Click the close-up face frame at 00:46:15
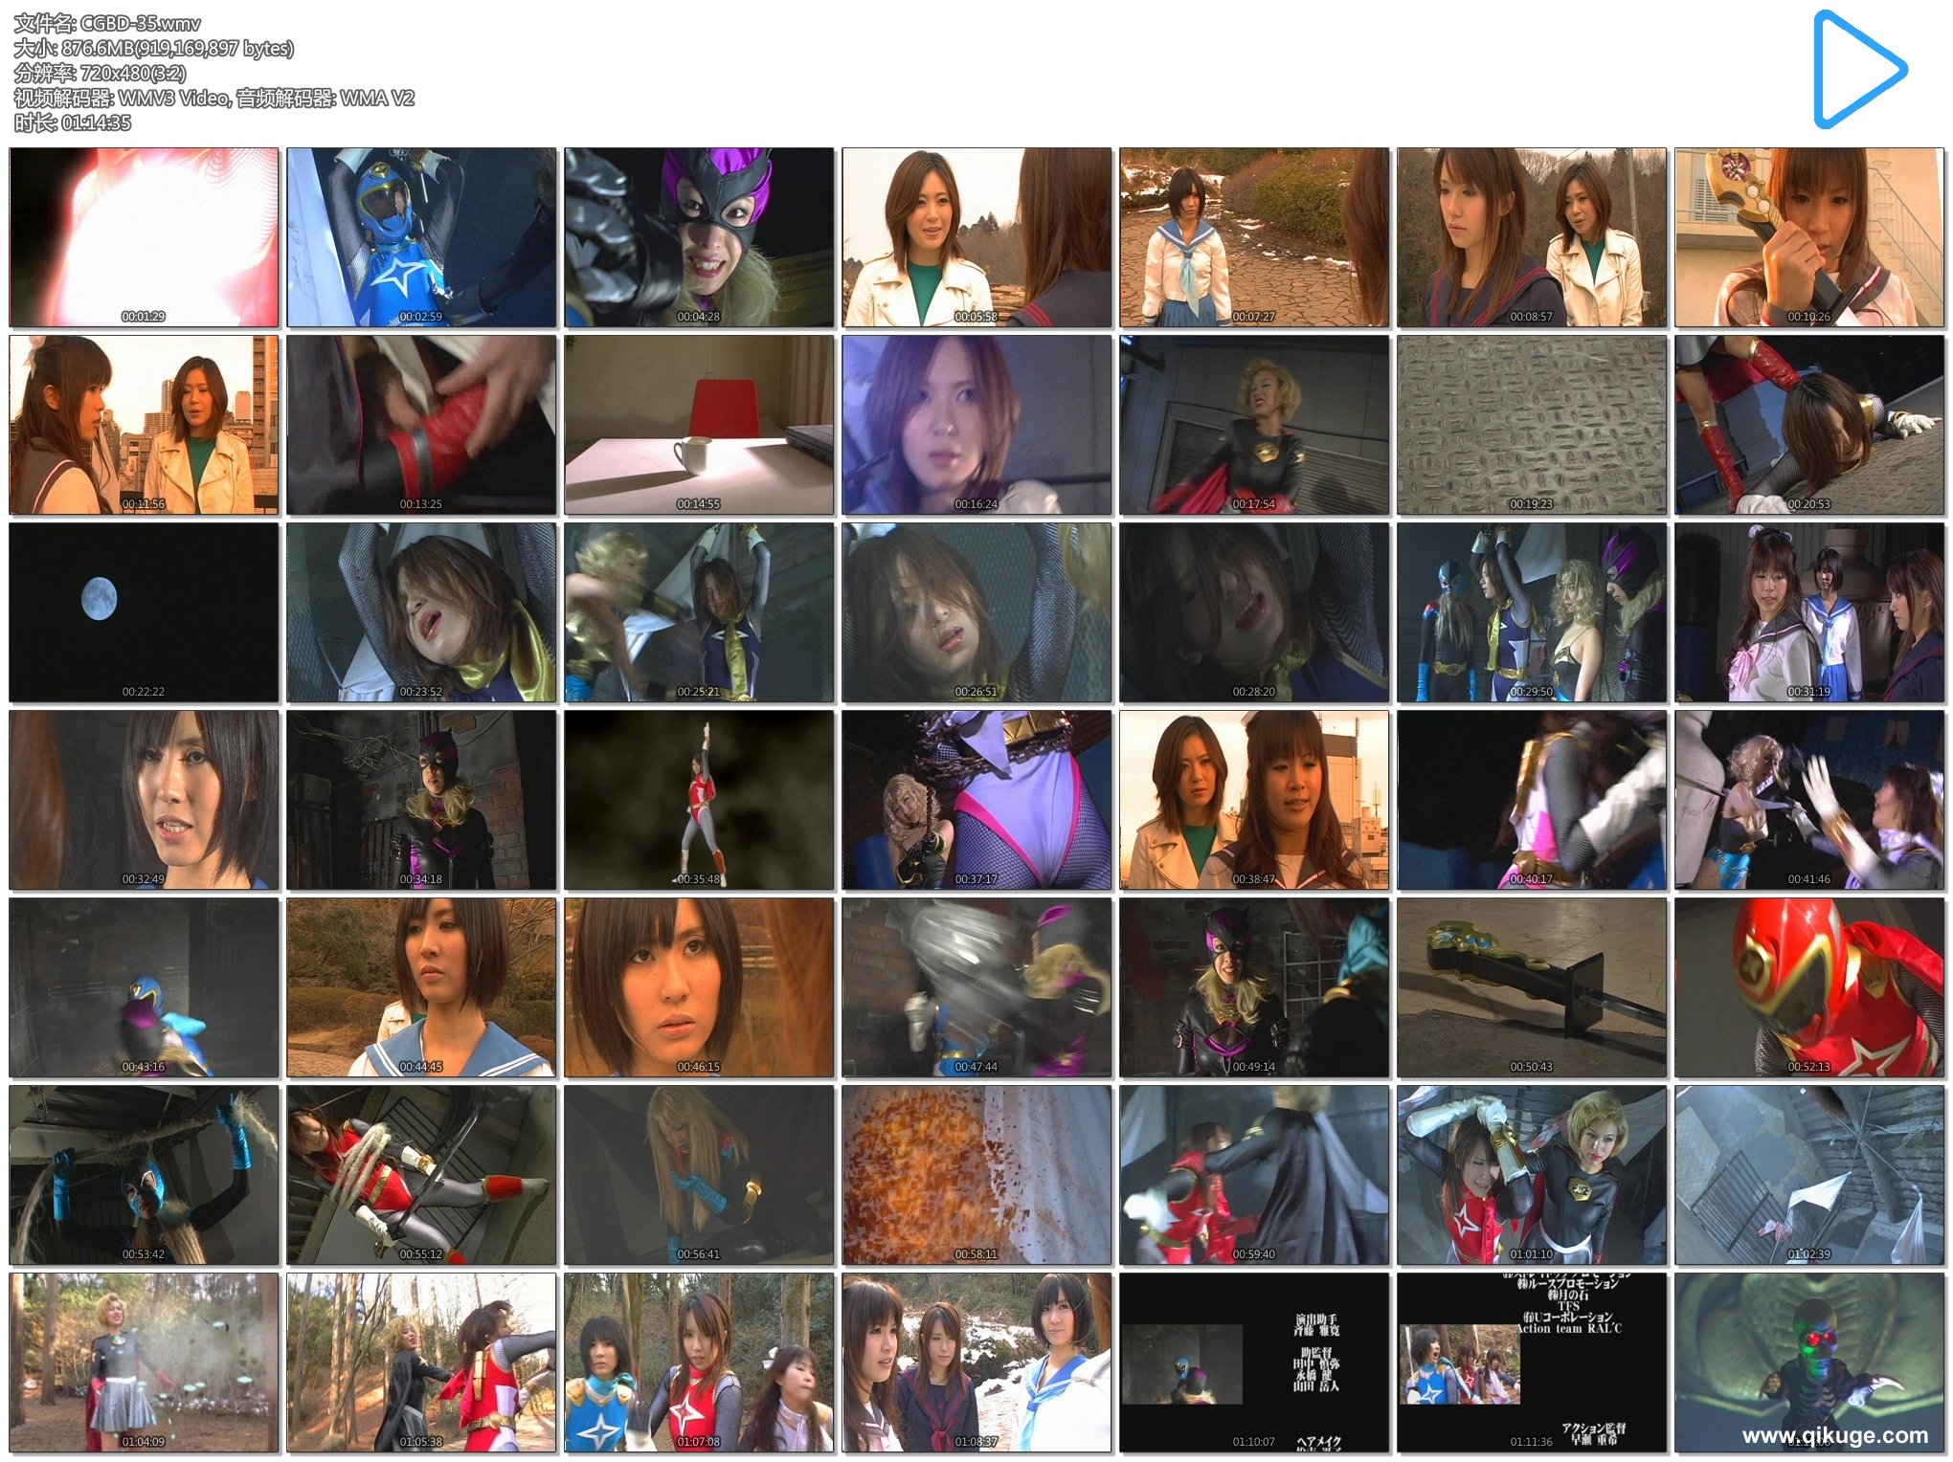 point(699,986)
